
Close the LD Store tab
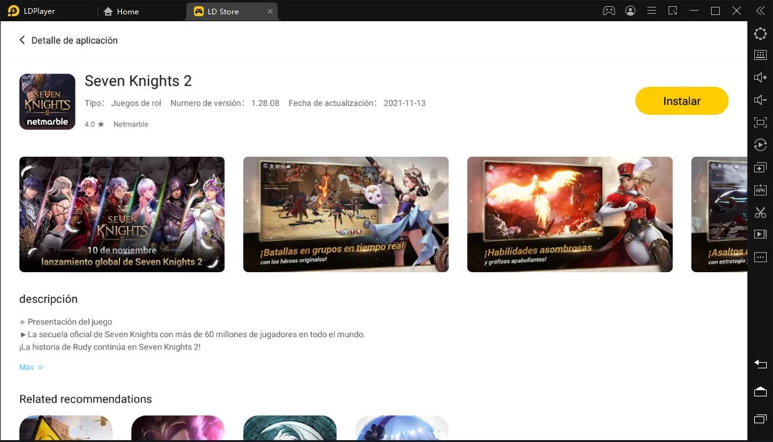pyautogui.click(x=270, y=11)
